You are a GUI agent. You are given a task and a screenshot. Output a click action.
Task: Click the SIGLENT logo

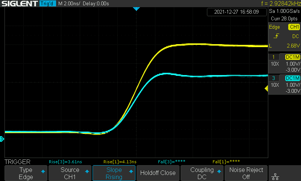[x=20, y=3]
